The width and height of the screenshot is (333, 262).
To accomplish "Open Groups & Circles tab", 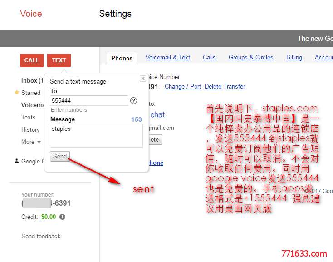I will pyautogui.click(x=251, y=57).
